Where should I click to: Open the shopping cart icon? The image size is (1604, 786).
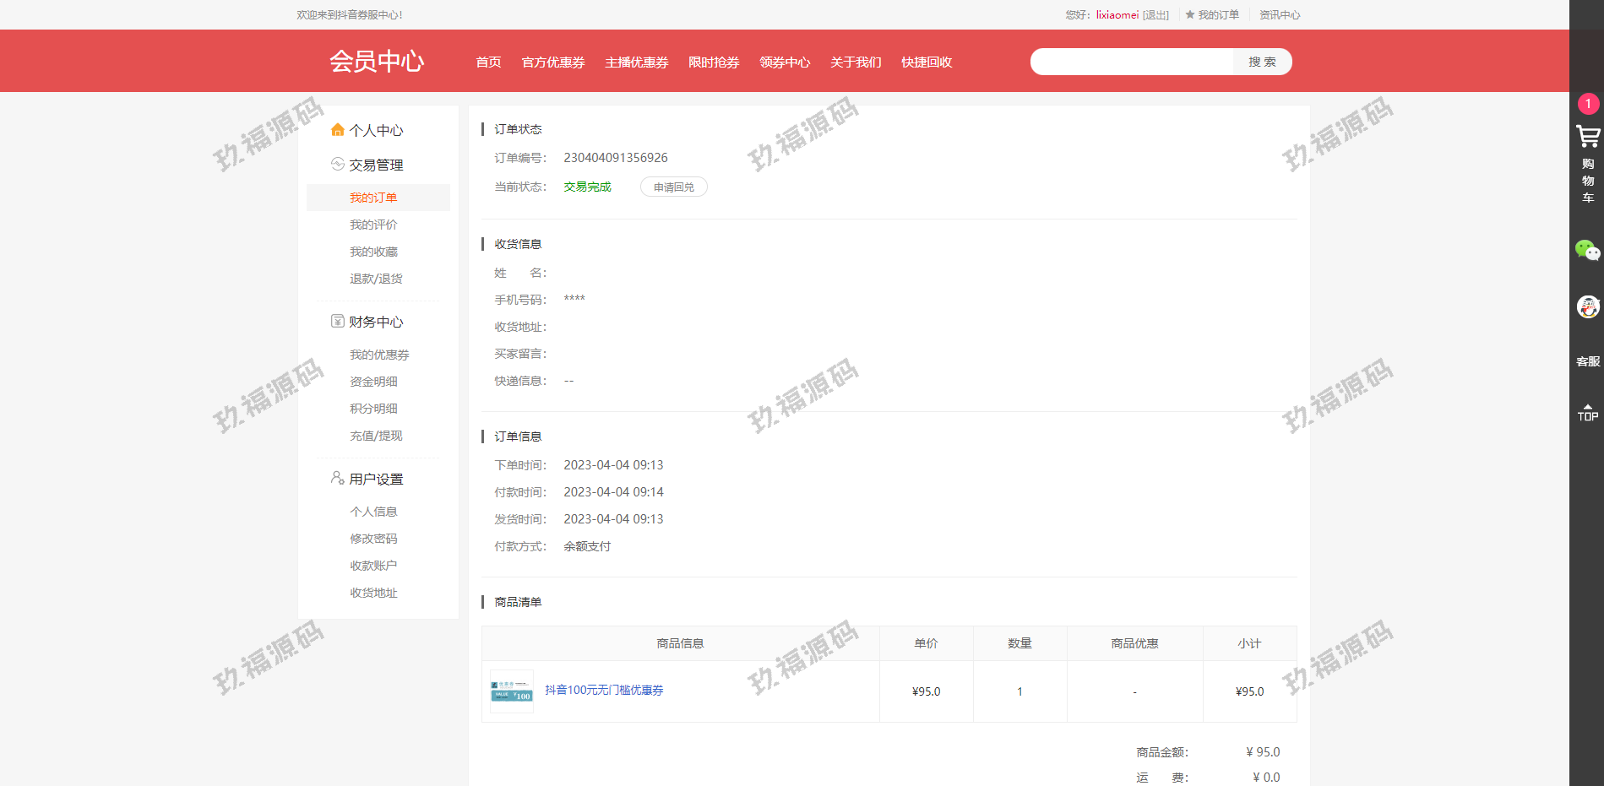tap(1587, 137)
